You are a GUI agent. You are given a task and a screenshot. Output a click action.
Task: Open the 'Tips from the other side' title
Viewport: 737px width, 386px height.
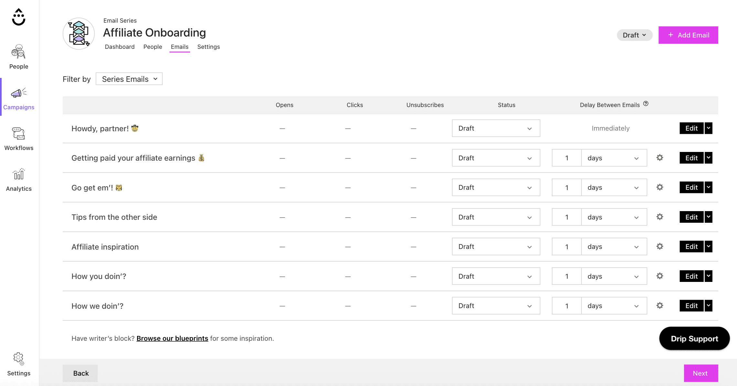[x=114, y=217]
